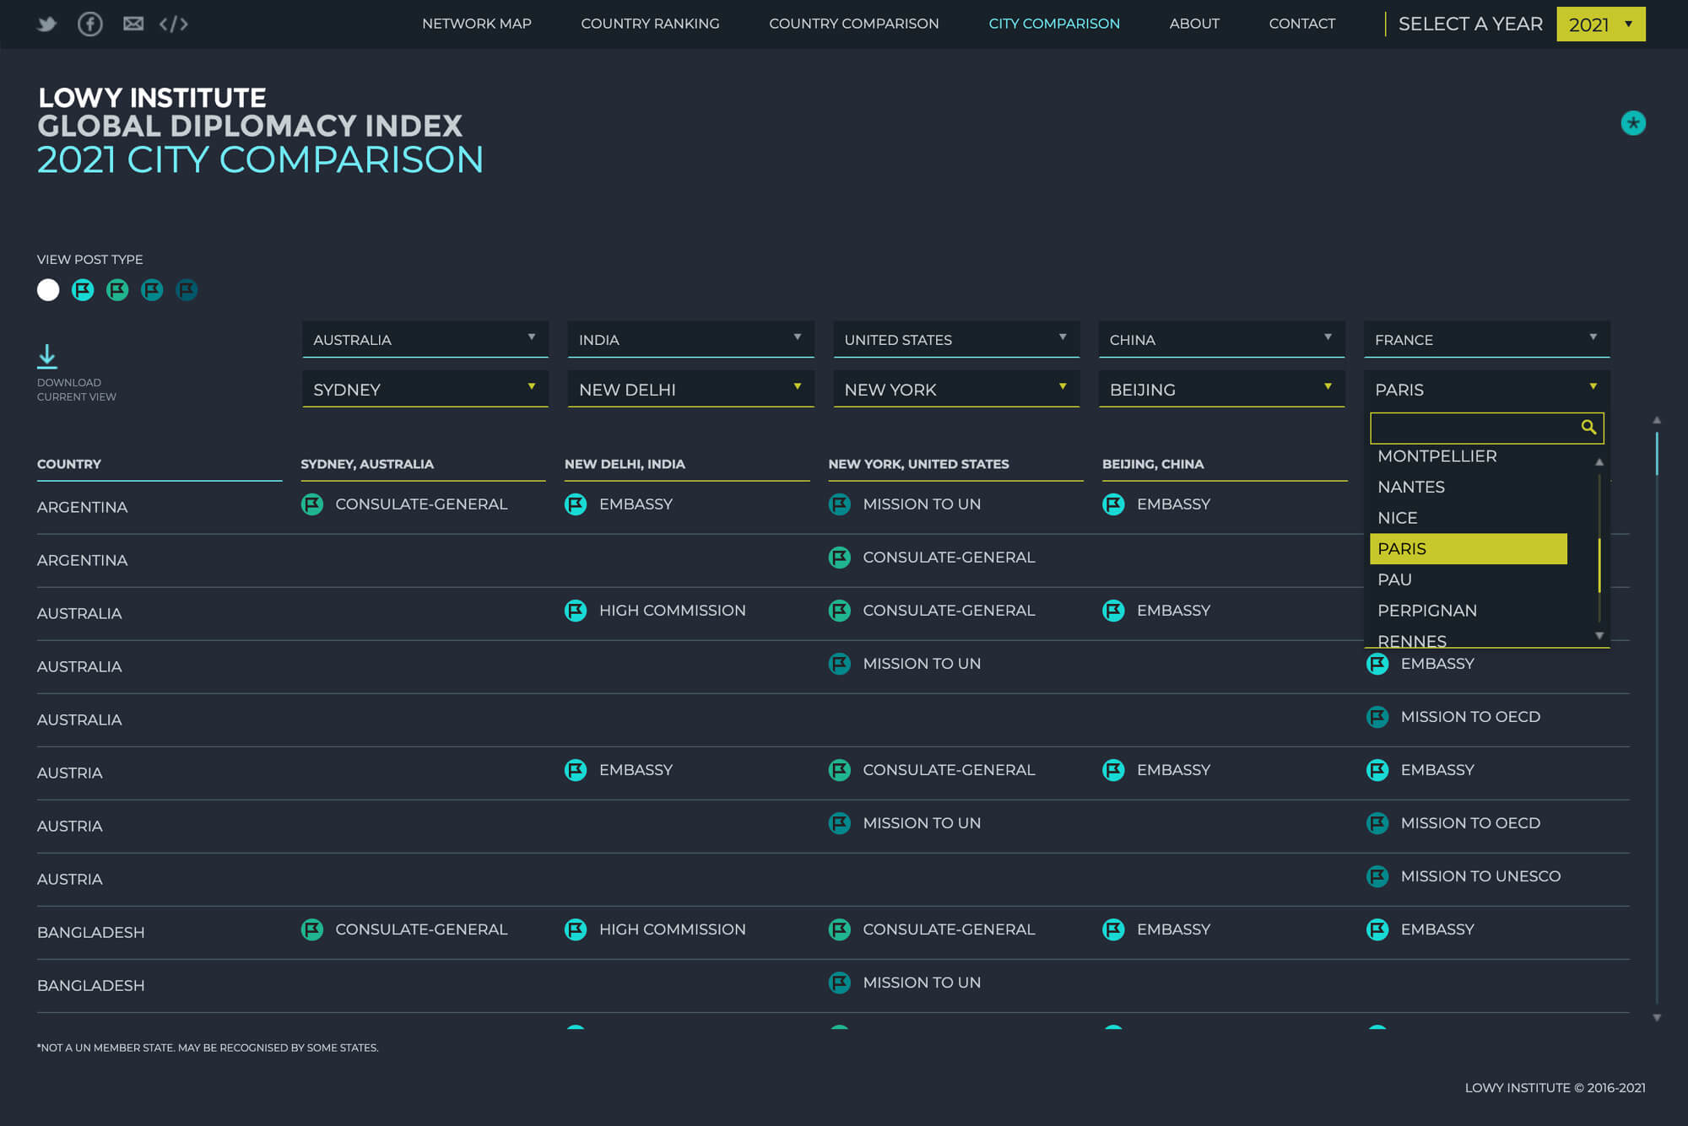Open the 2021 year selector dropdown

tap(1600, 24)
